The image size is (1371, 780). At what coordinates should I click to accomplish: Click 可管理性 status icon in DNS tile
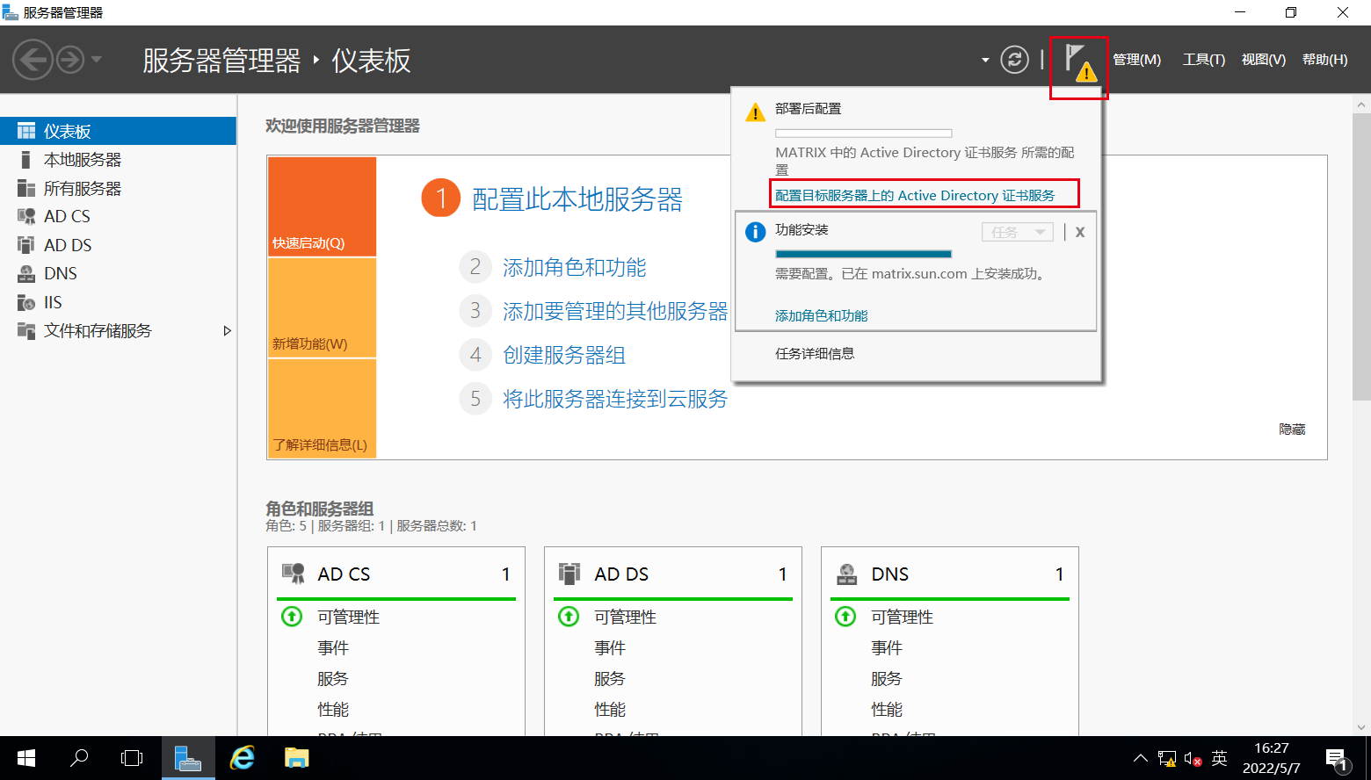click(x=845, y=617)
